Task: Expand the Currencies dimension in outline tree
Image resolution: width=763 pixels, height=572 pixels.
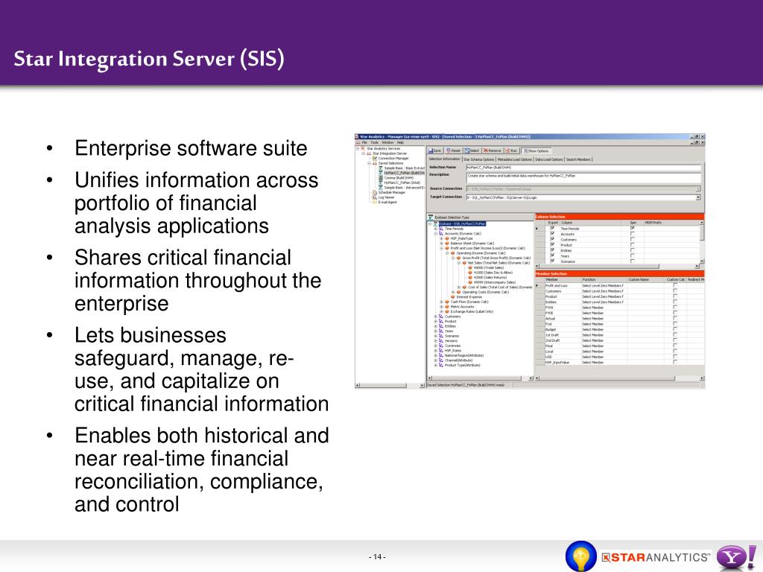Action: click(436, 346)
